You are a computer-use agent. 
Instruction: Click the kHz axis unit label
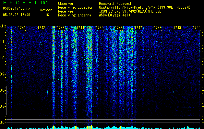3,26
